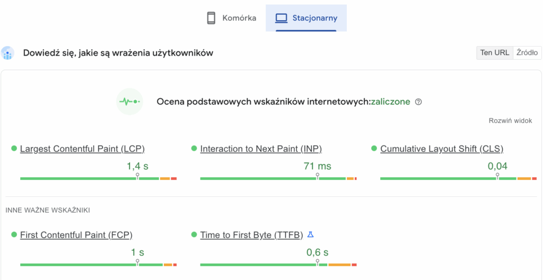Click the mobile phone icon
543x280 pixels.
tap(211, 18)
